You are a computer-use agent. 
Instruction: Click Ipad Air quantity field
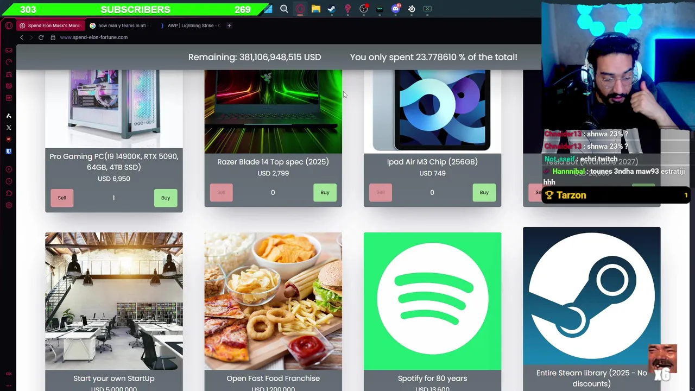pos(432,192)
